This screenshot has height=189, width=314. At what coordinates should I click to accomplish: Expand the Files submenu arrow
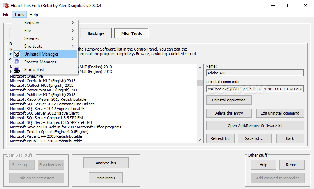(73, 31)
